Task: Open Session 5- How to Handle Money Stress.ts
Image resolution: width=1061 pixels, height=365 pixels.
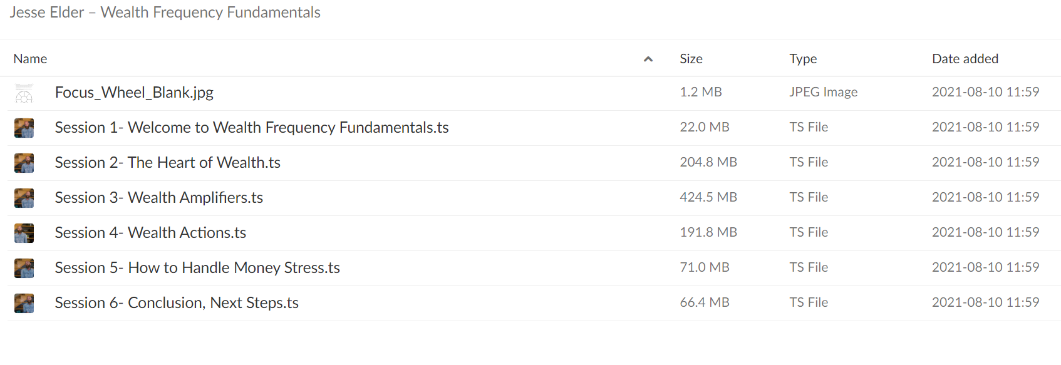Action: pos(197,268)
